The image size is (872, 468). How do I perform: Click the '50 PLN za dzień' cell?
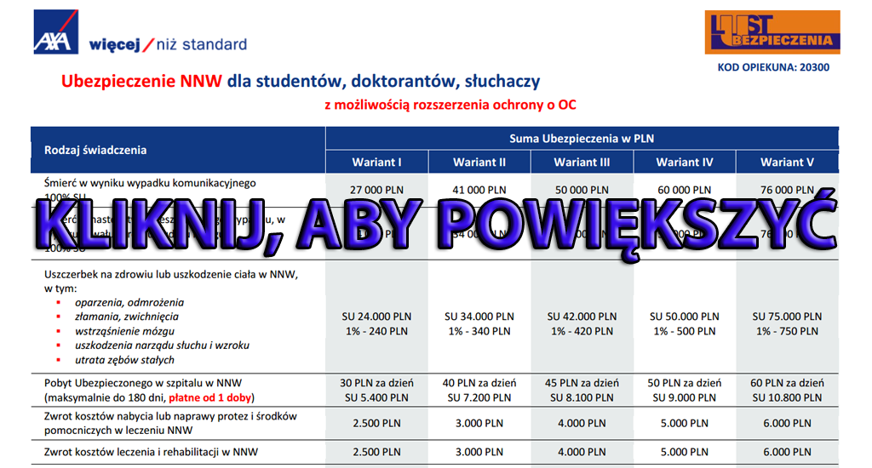(x=685, y=383)
